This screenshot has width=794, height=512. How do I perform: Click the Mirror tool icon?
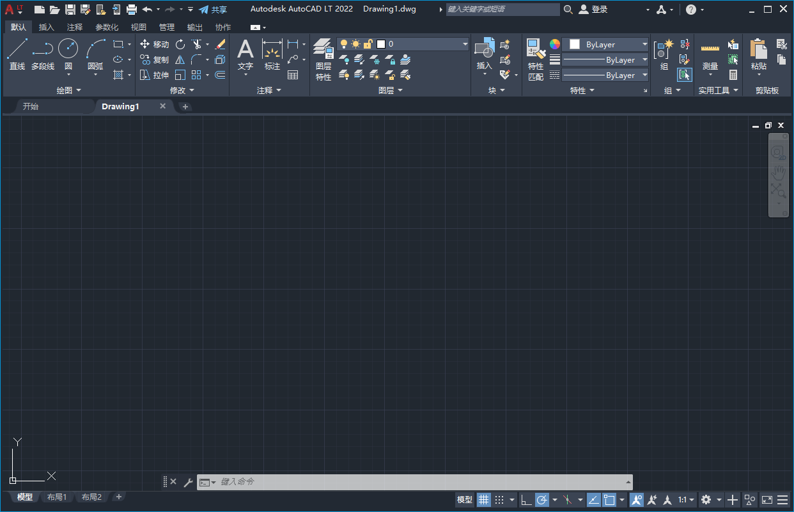(x=180, y=59)
